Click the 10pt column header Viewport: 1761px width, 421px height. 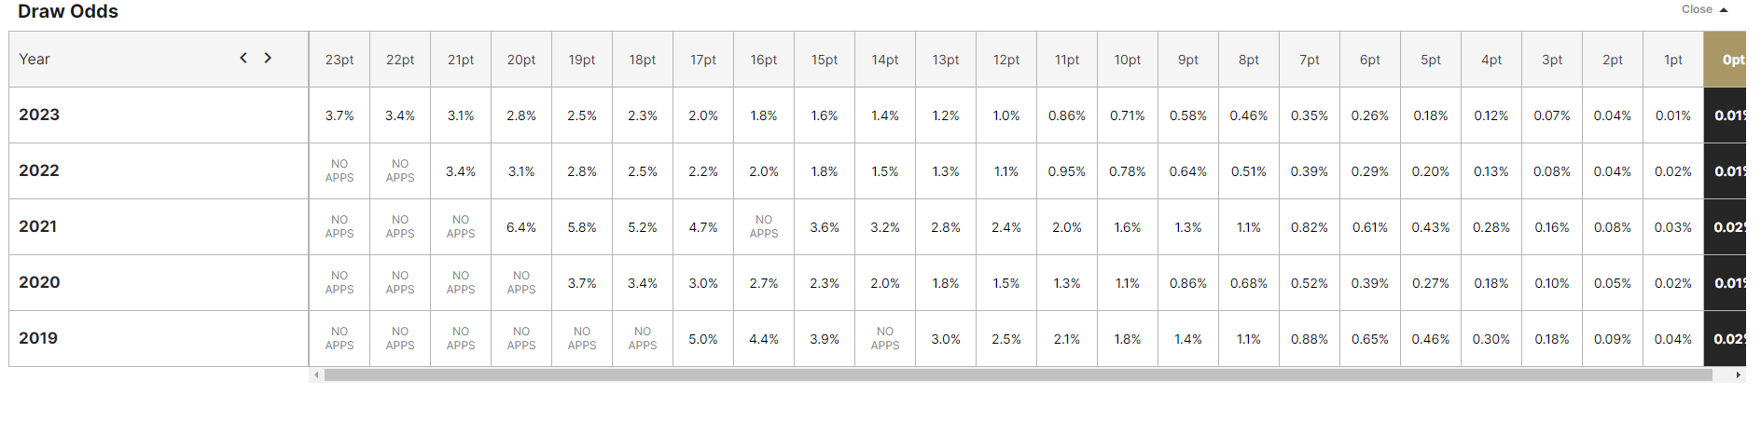(1128, 60)
